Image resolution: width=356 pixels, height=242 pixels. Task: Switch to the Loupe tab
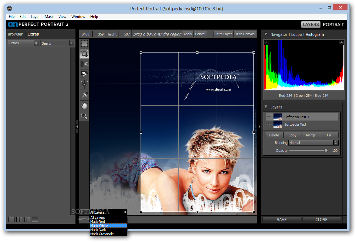coord(297,35)
